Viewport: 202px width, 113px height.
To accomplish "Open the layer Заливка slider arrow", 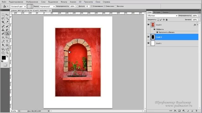I will pos(199,19).
